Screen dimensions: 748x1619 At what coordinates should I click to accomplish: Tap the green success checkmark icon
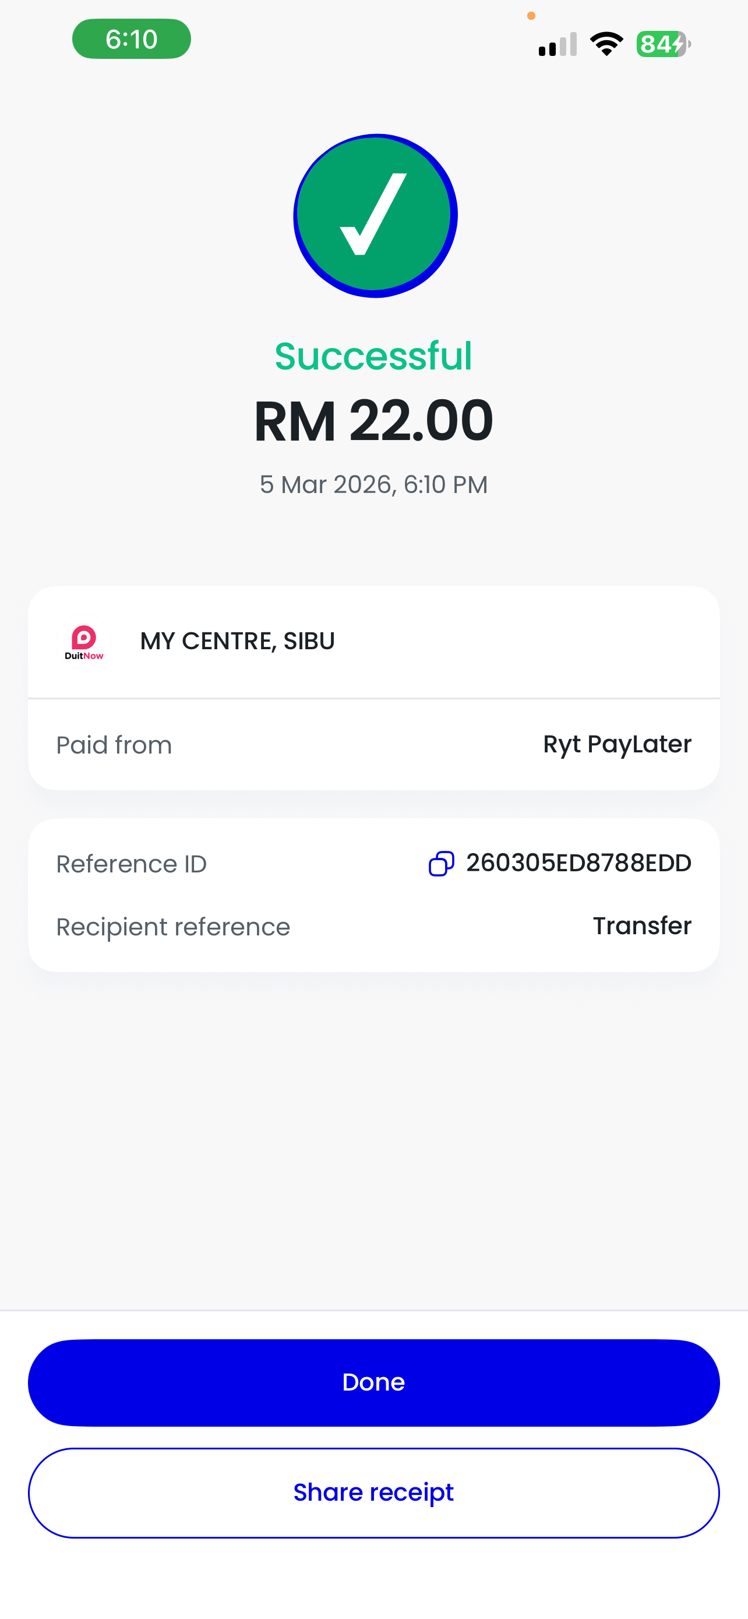[x=375, y=216]
